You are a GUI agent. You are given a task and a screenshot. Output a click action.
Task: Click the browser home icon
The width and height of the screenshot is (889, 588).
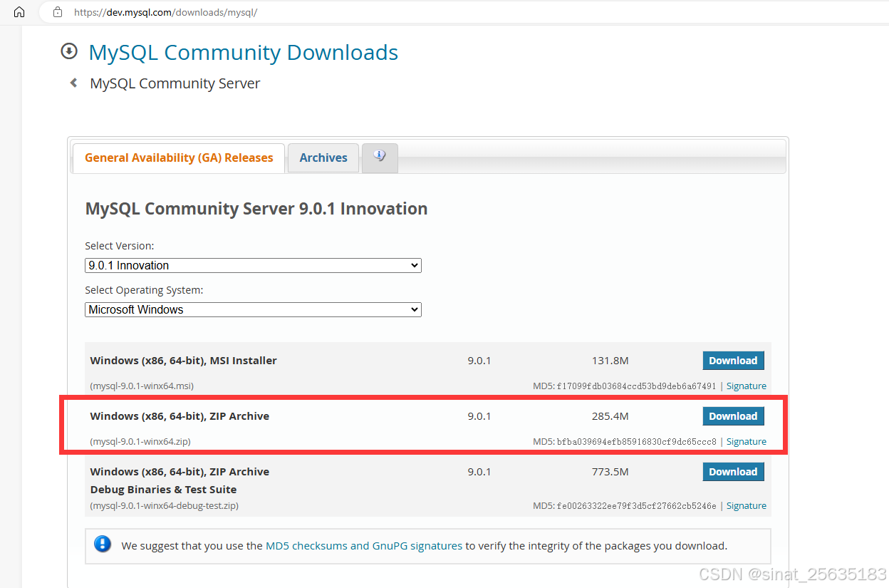(19, 12)
